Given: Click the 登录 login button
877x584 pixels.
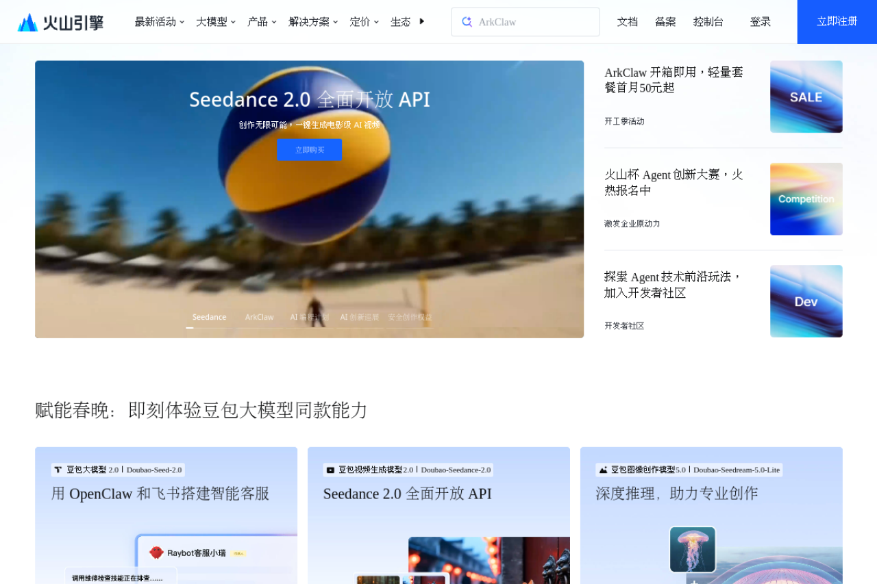Looking at the screenshot, I should pyautogui.click(x=761, y=22).
